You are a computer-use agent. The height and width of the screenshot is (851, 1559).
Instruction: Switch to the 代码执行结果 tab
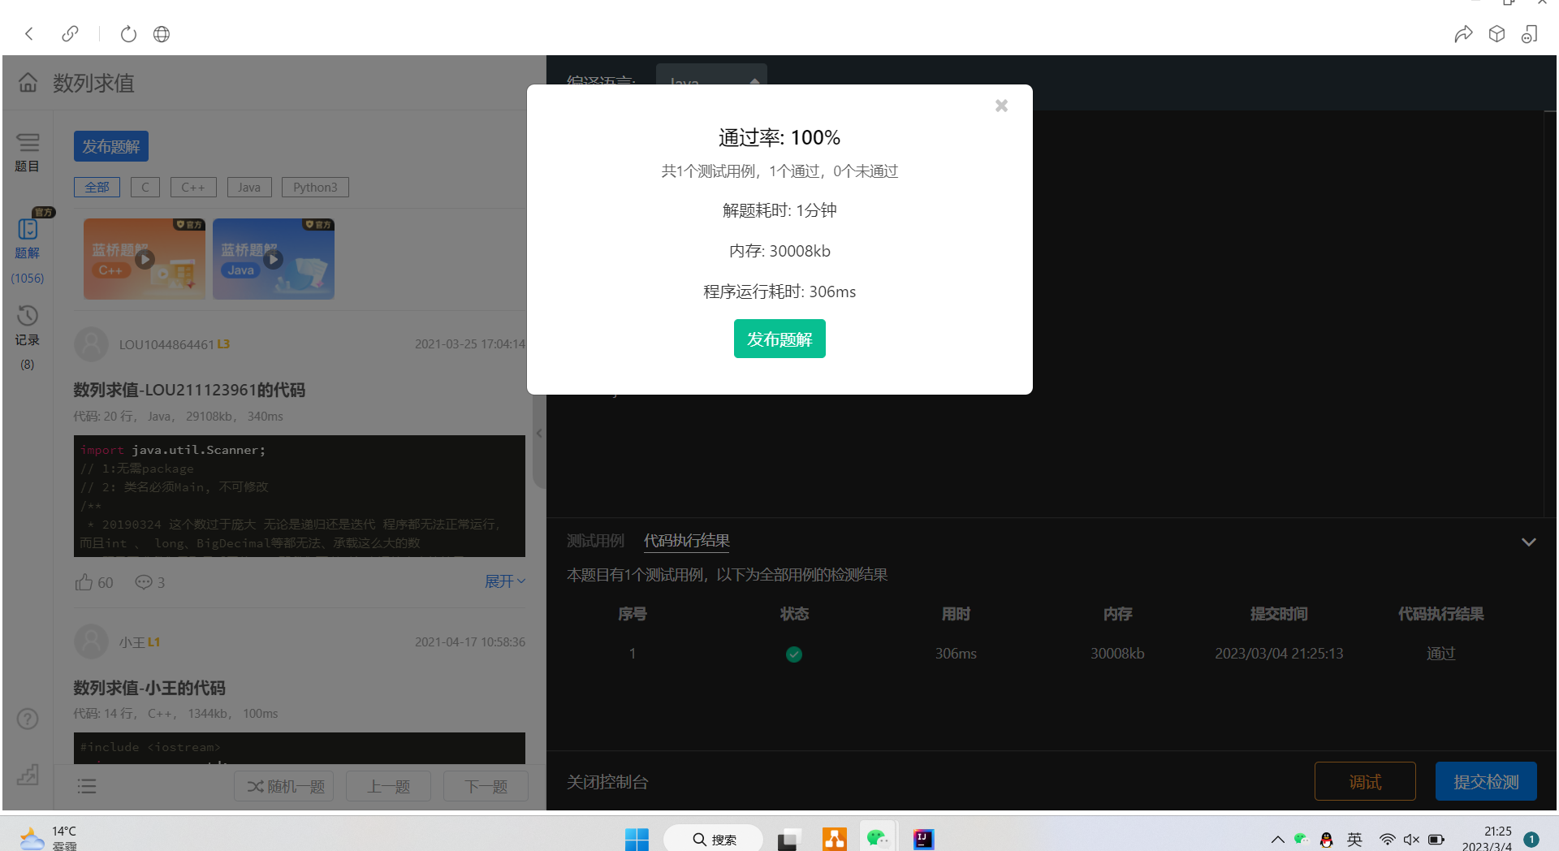point(687,541)
